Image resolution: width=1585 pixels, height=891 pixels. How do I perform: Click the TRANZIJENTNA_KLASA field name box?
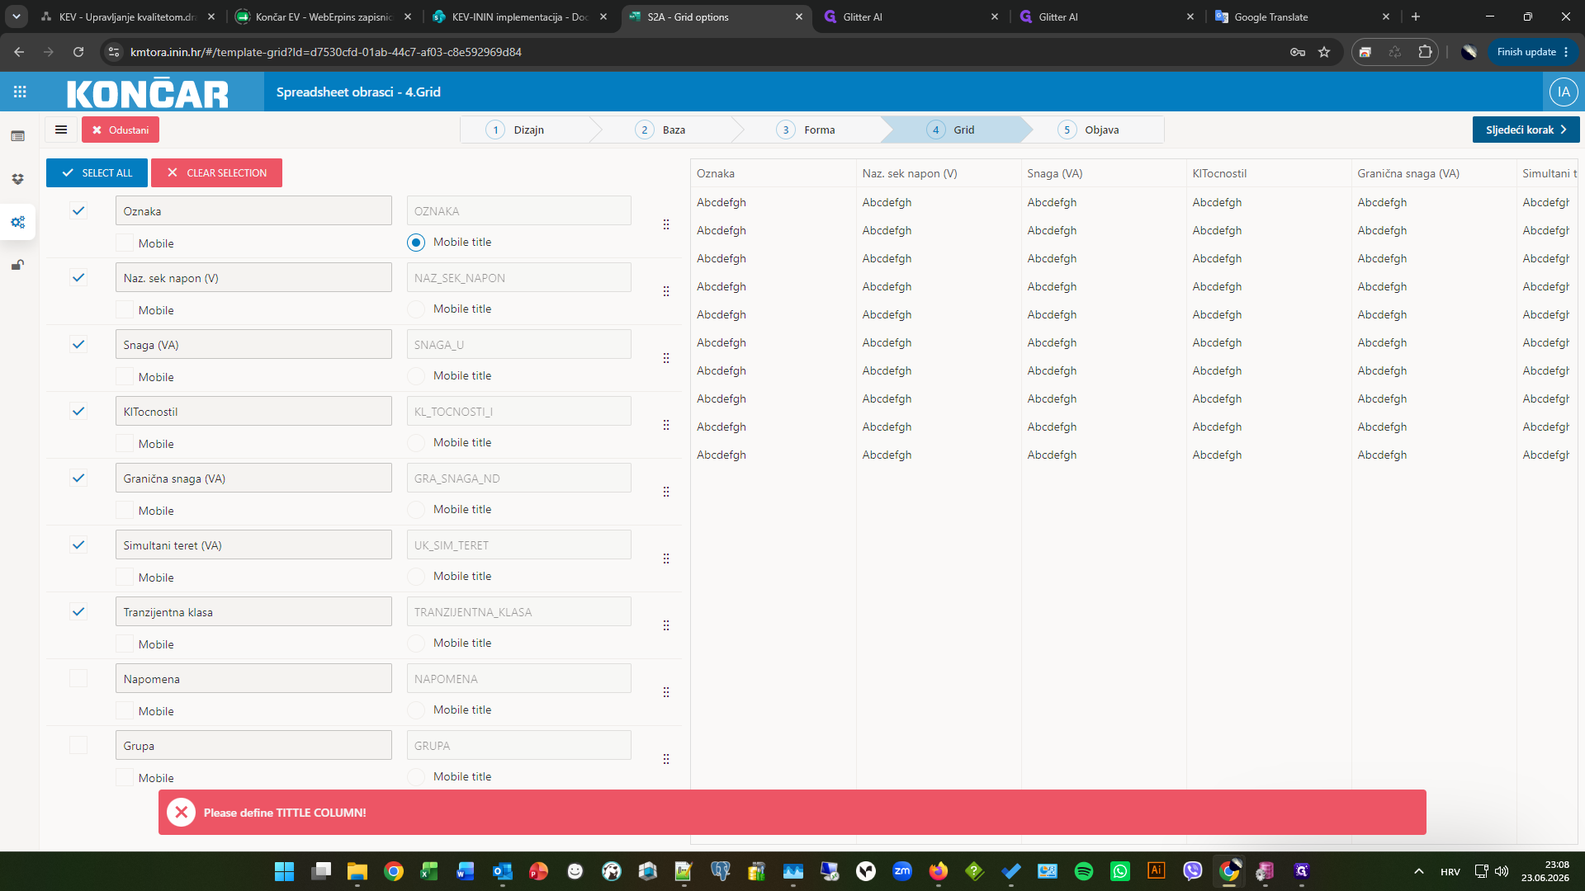pos(518,611)
